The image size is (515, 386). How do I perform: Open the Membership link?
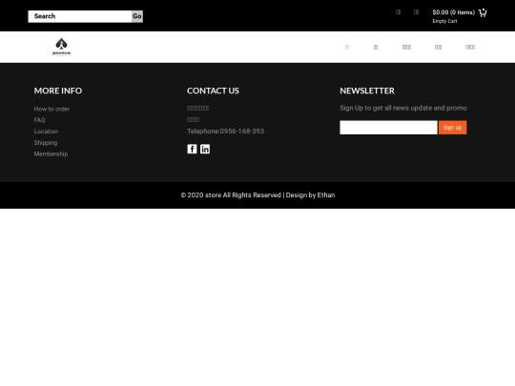51,154
